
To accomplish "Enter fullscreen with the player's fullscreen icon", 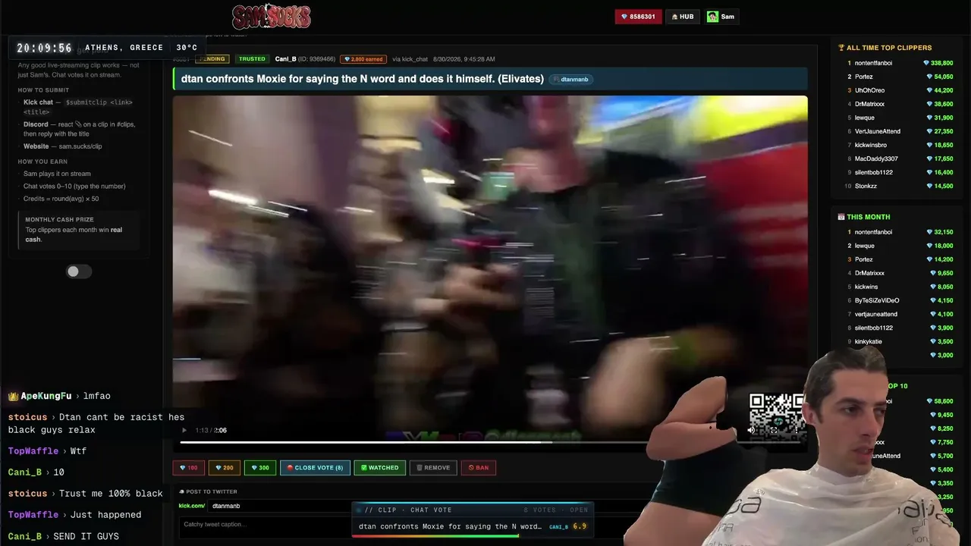I will click(x=773, y=430).
